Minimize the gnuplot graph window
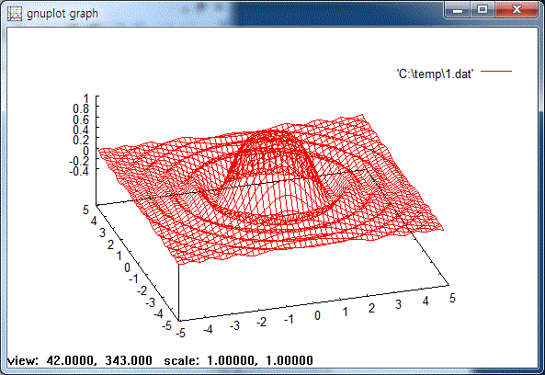The width and height of the screenshot is (545, 375). [x=458, y=10]
